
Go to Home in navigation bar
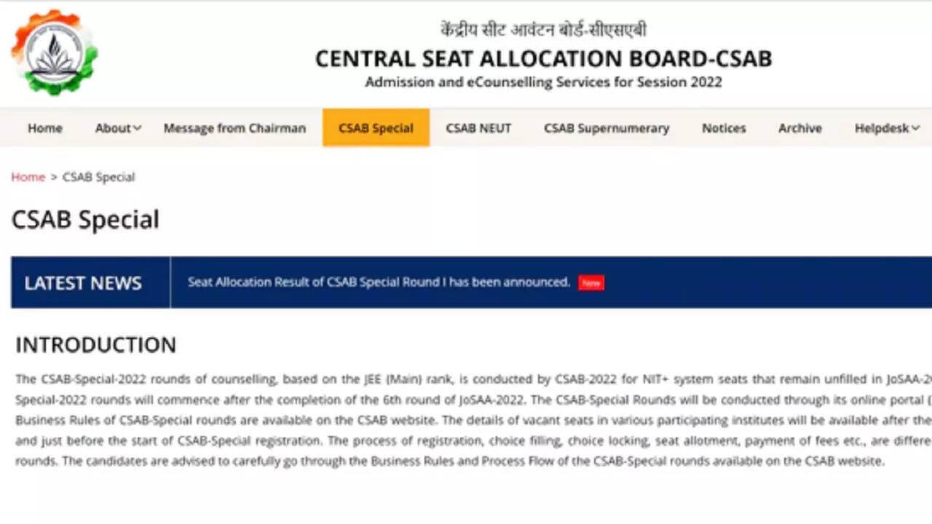[x=45, y=128]
